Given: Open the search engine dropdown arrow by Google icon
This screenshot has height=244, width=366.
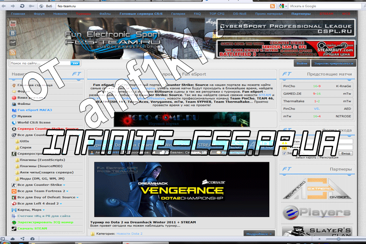Looking at the screenshot, I should point(286,7).
